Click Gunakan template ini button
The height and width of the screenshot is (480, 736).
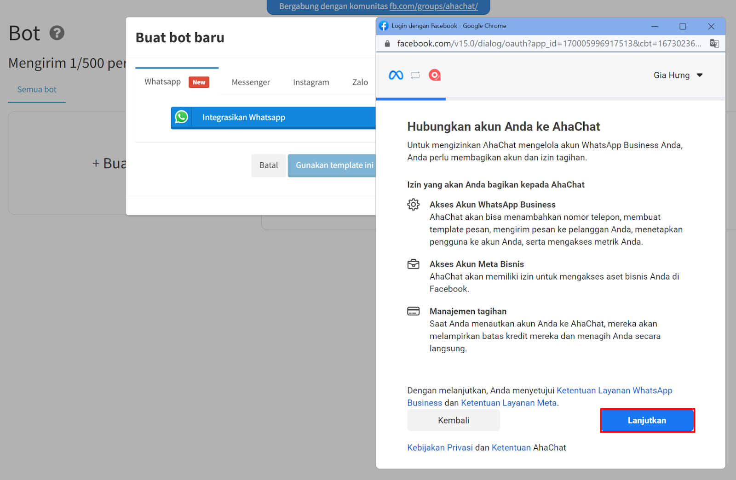(x=332, y=165)
